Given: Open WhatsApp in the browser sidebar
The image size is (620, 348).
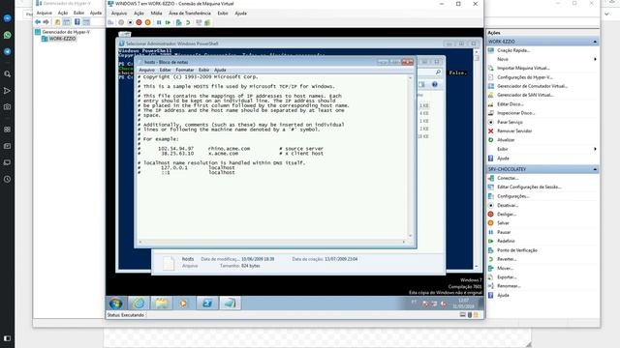Looking at the screenshot, I should click(x=7, y=35).
